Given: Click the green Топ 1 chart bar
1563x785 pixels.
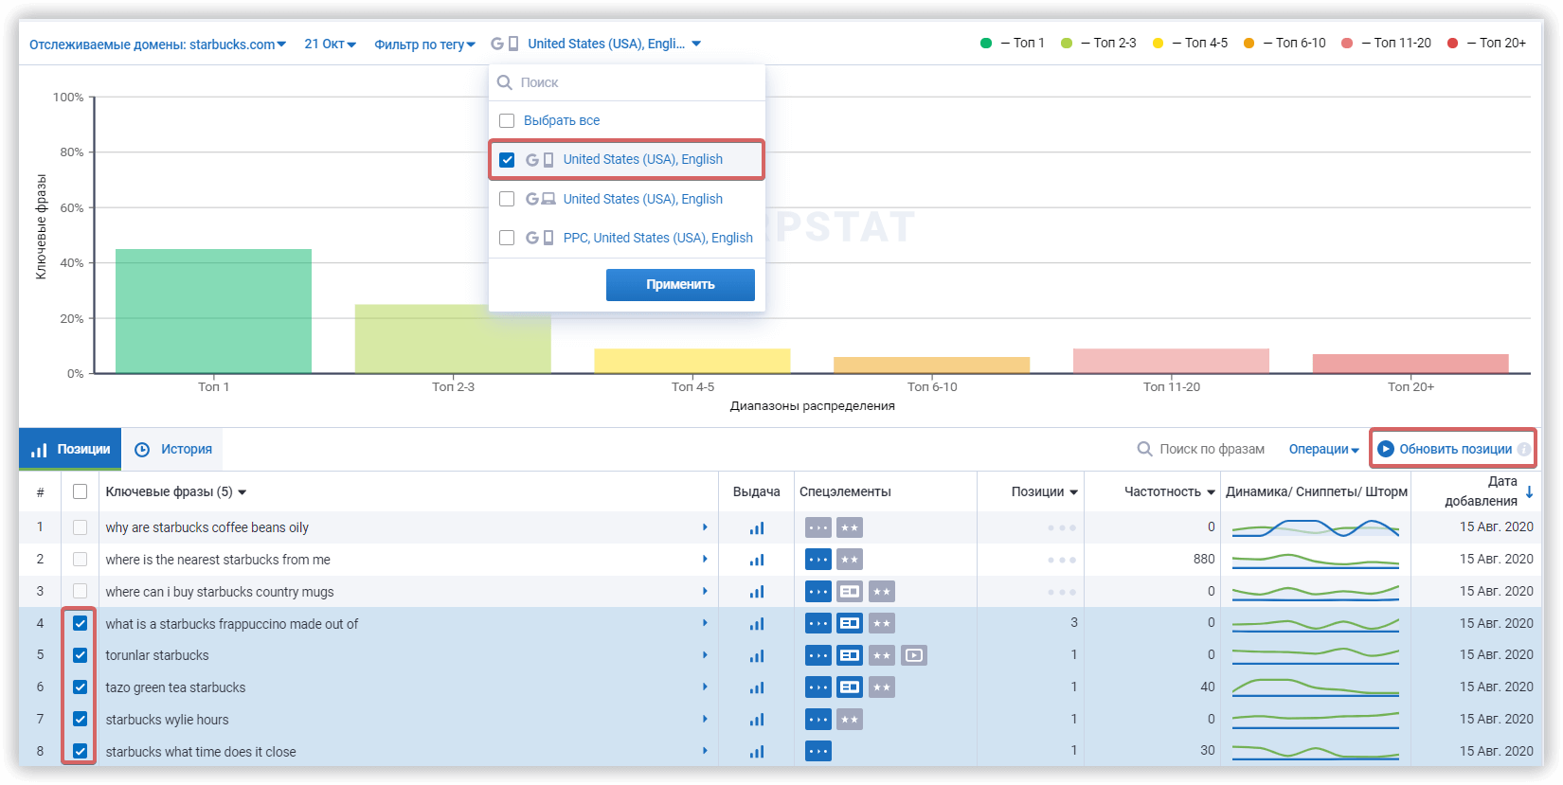Looking at the screenshot, I should [x=213, y=311].
